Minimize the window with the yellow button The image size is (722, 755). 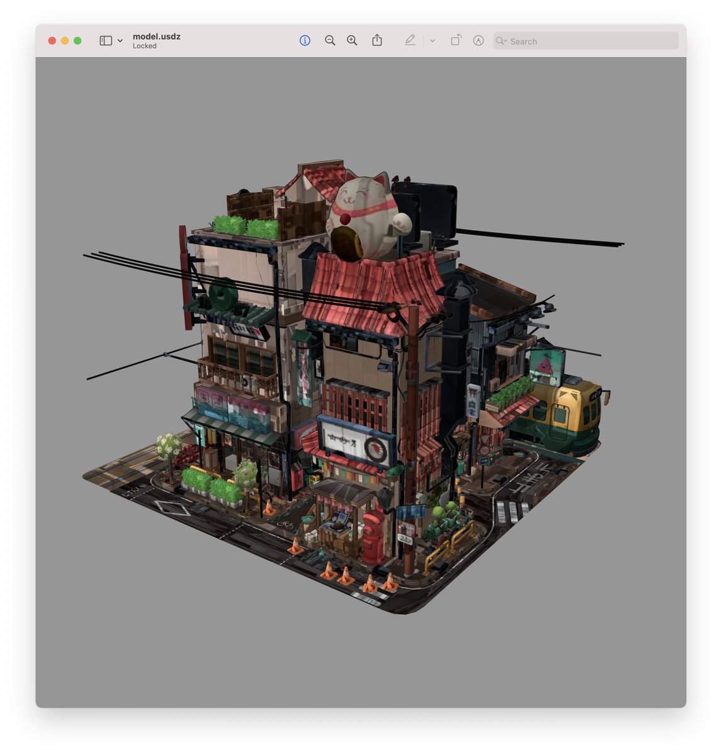pos(65,41)
